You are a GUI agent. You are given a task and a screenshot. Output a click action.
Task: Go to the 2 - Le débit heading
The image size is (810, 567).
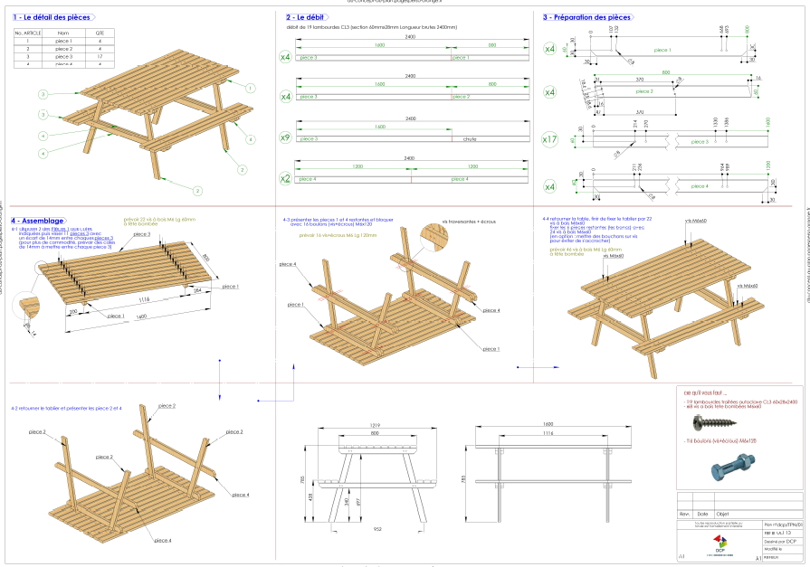tap(305, 17)
